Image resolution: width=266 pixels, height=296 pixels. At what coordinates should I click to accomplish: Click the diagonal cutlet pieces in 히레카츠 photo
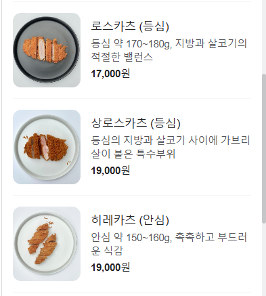[43, 241]
